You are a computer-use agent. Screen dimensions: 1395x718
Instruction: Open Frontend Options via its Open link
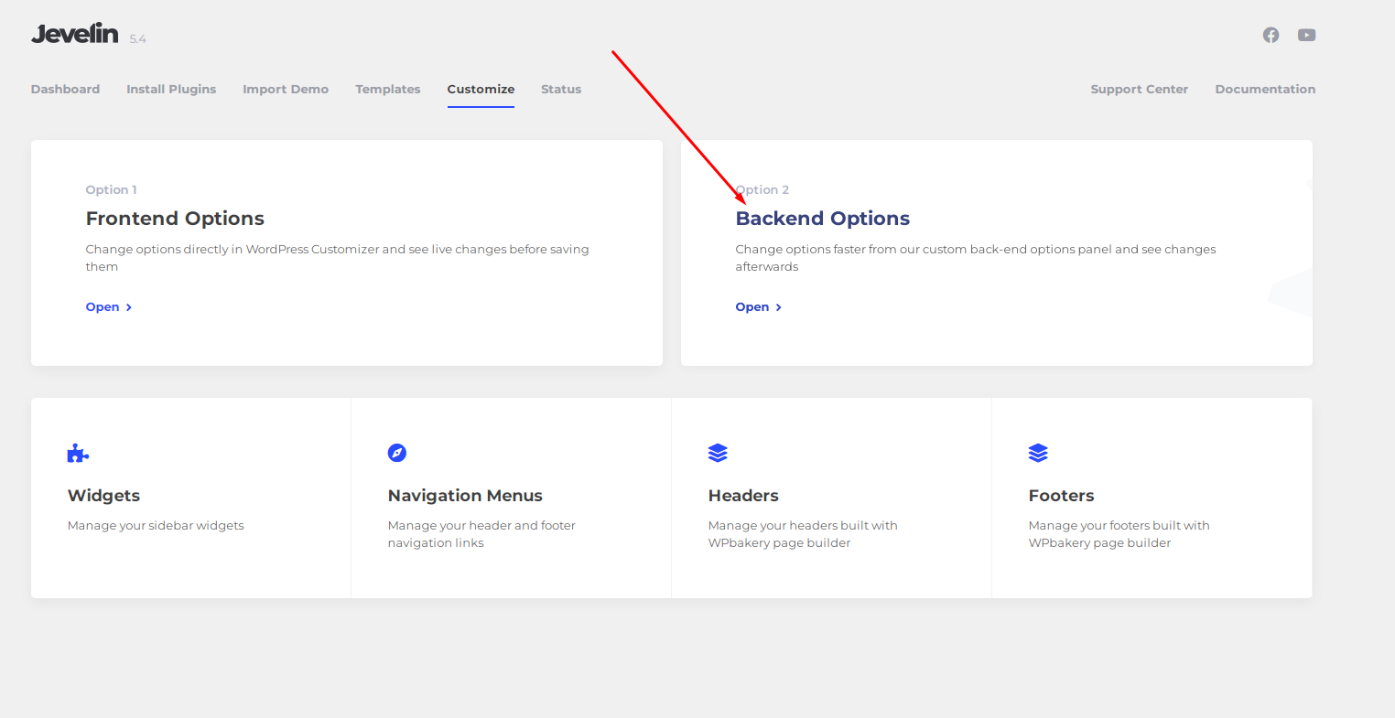tap(109, 307)
